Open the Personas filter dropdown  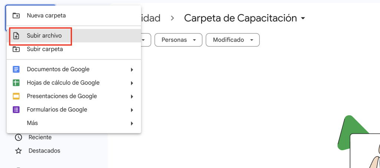click(178, 40)
